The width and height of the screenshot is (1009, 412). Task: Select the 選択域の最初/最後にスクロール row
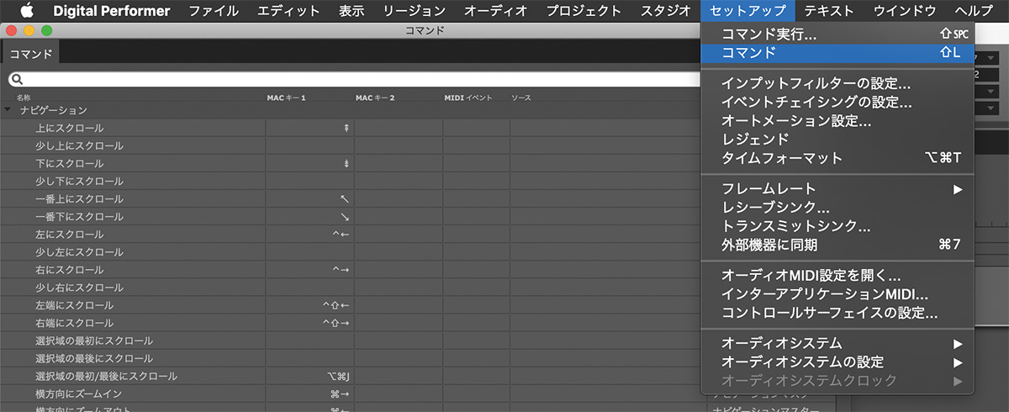coord(350,376)
